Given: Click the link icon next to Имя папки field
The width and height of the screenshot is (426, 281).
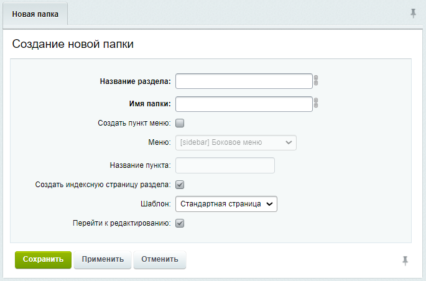Looking at the screenshot, I should [316, 103].
